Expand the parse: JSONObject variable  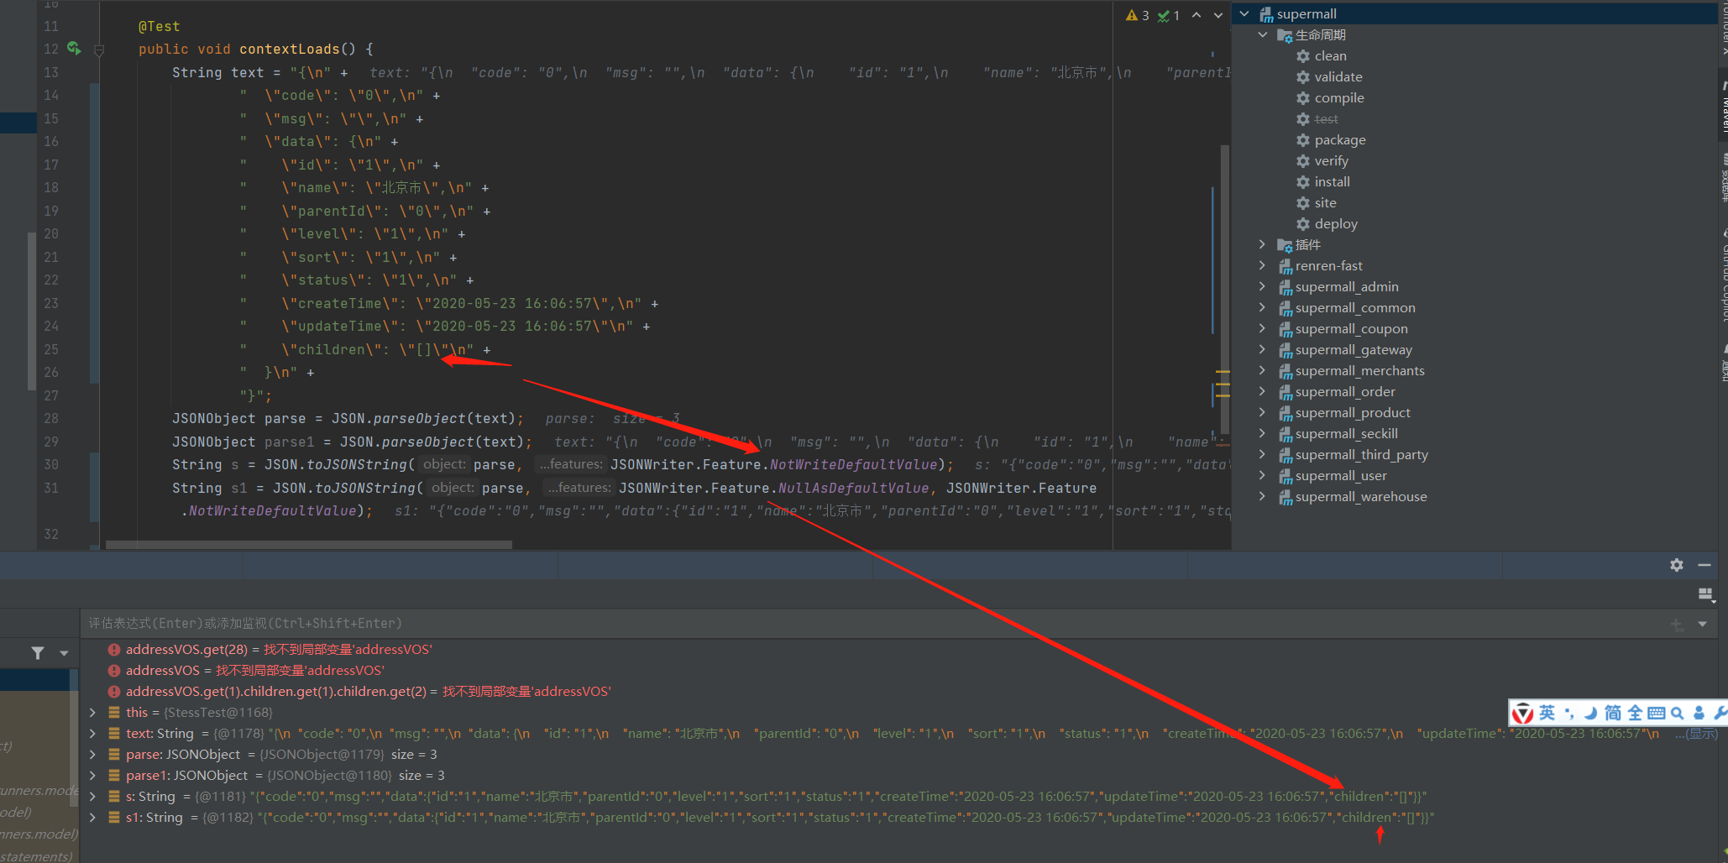coord(92,754)
